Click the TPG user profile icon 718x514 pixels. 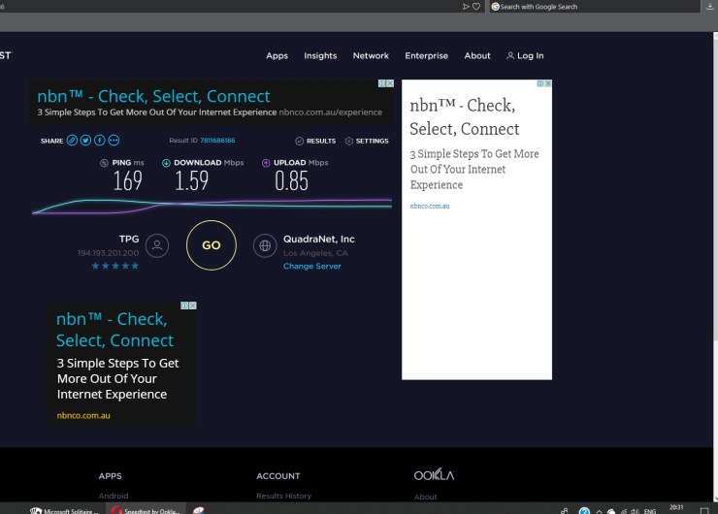point(157,245)
